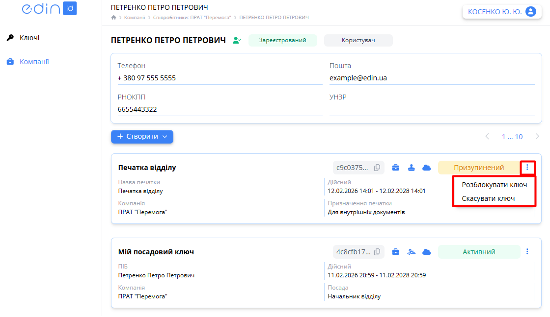Click the home icon in breadcrumbs
550x317 pixels.
pos(114,18)
